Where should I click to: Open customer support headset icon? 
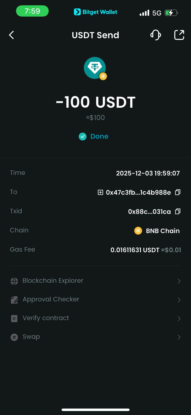point(156,35)
